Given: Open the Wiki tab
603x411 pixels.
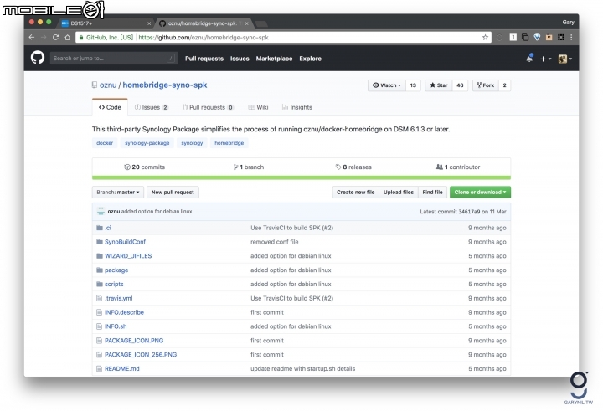Looking at the screenshot, I should (x=258, y=107).
